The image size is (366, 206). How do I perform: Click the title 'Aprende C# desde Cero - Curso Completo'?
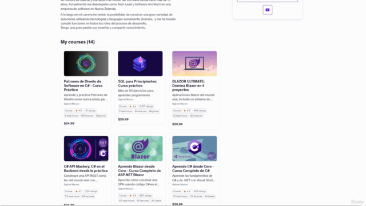point(193,168)
